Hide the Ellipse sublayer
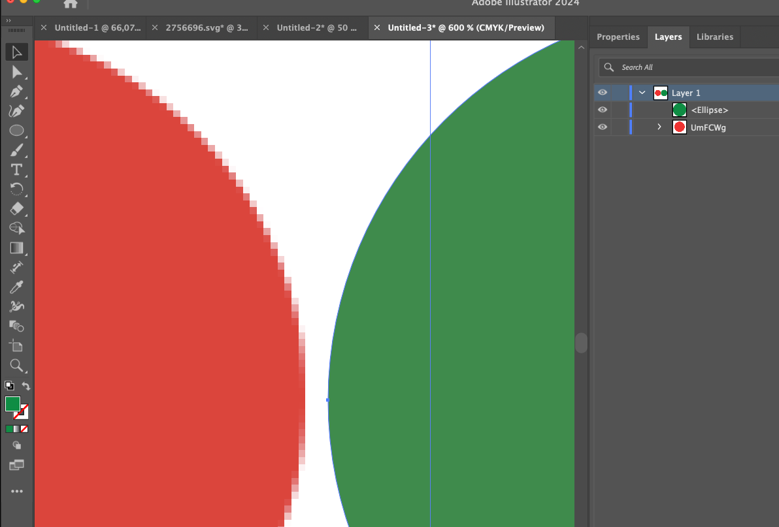779x527 pixels. tap(603, 110)
